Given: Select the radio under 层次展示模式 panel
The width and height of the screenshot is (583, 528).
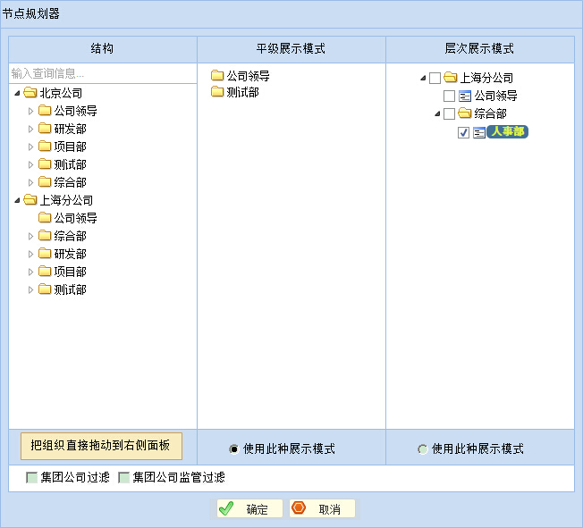Looking at the screenshot, I should tap(423, 449).
